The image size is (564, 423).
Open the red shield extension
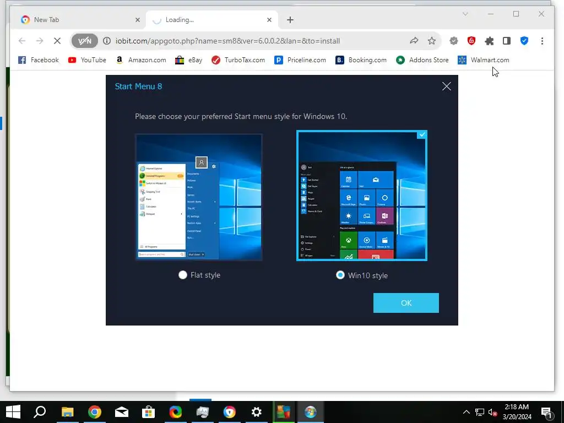[x=471, y=41]
